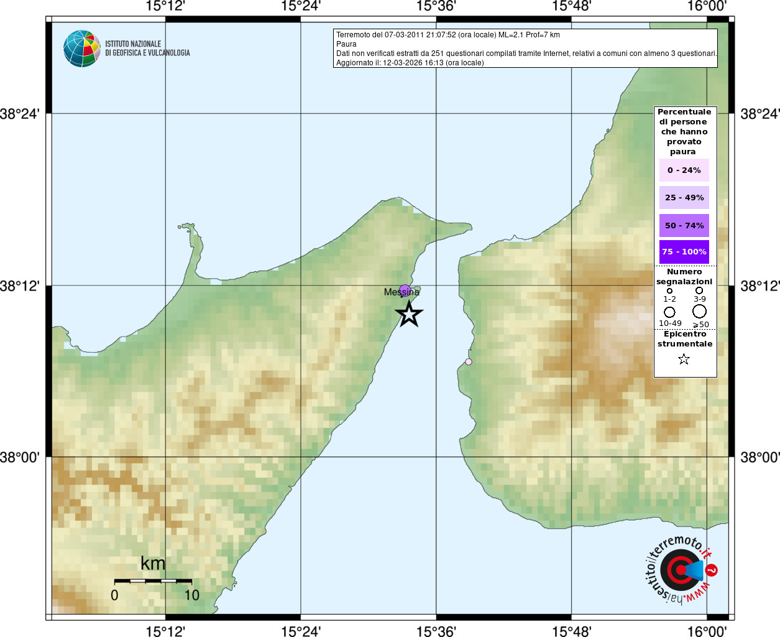
Task: Pick the 50 - 74% legend swatch
Action: [684, 225]
